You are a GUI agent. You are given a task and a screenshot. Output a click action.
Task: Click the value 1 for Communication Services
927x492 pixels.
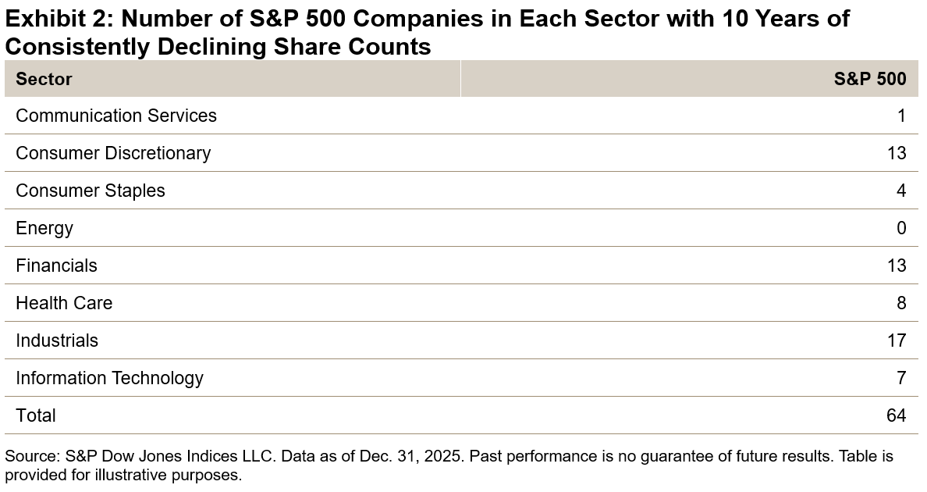(901, 116)
